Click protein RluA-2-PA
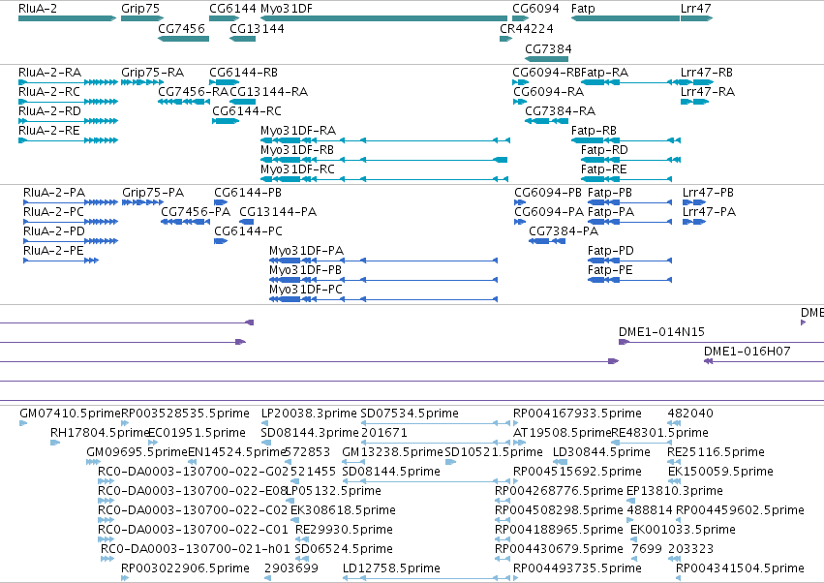This screenshot has height=583, width=824. [71, 202]
